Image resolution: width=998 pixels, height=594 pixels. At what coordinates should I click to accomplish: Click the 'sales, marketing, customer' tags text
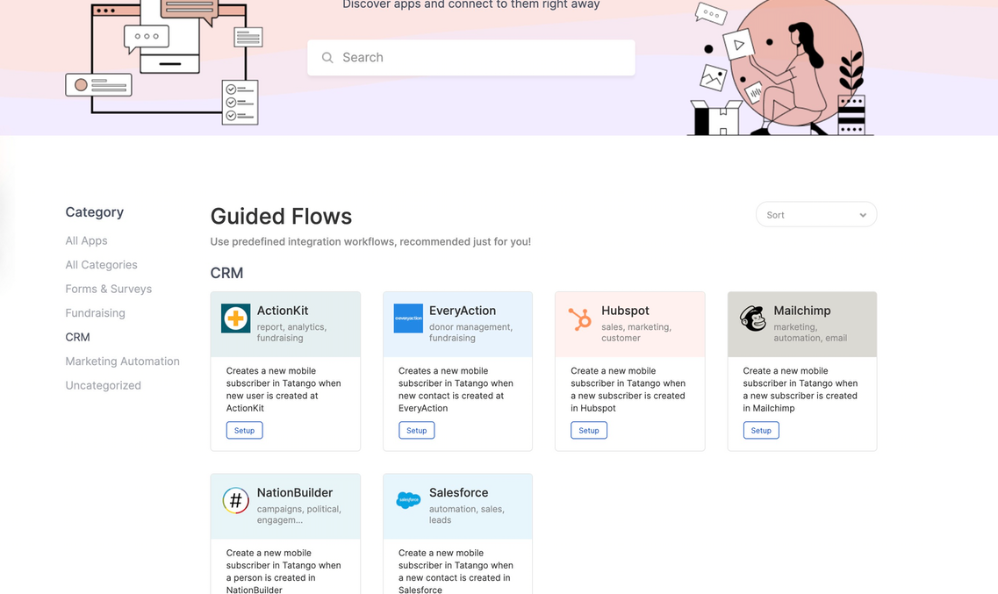(636, 333)
